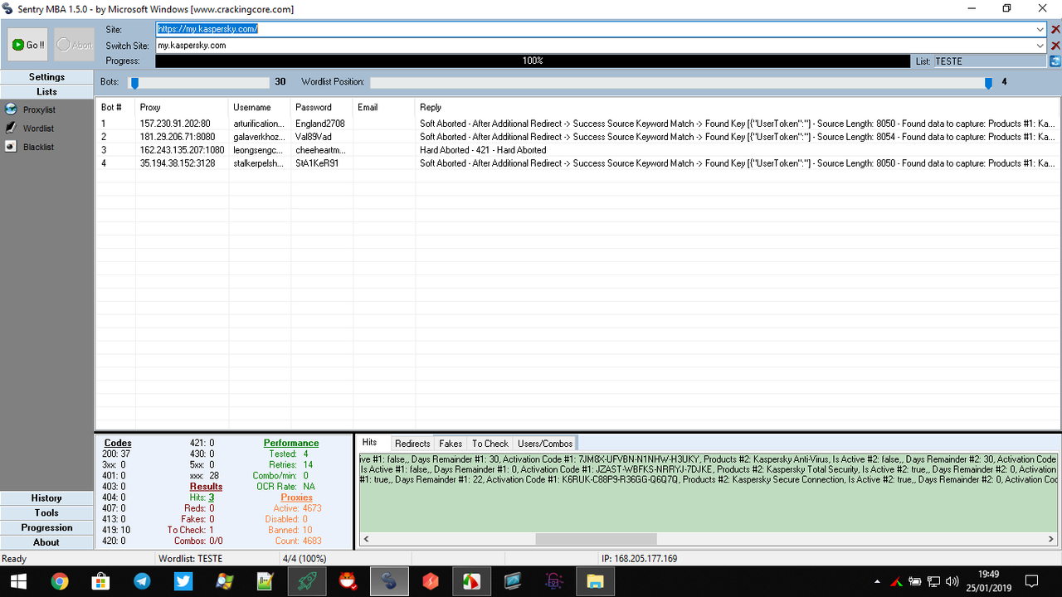Open the Progression panel section
Screen dimensions: 1062x597
[x=46, y=528]
